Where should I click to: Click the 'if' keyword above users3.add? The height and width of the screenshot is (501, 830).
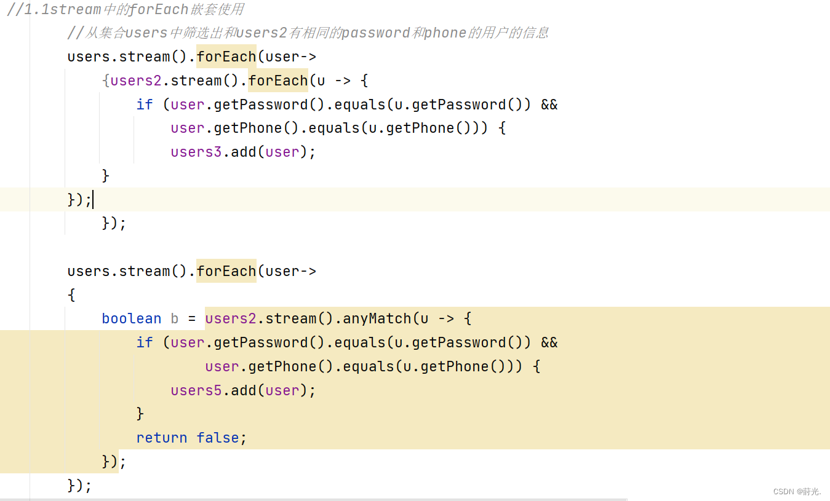click(x=145, y=105)
